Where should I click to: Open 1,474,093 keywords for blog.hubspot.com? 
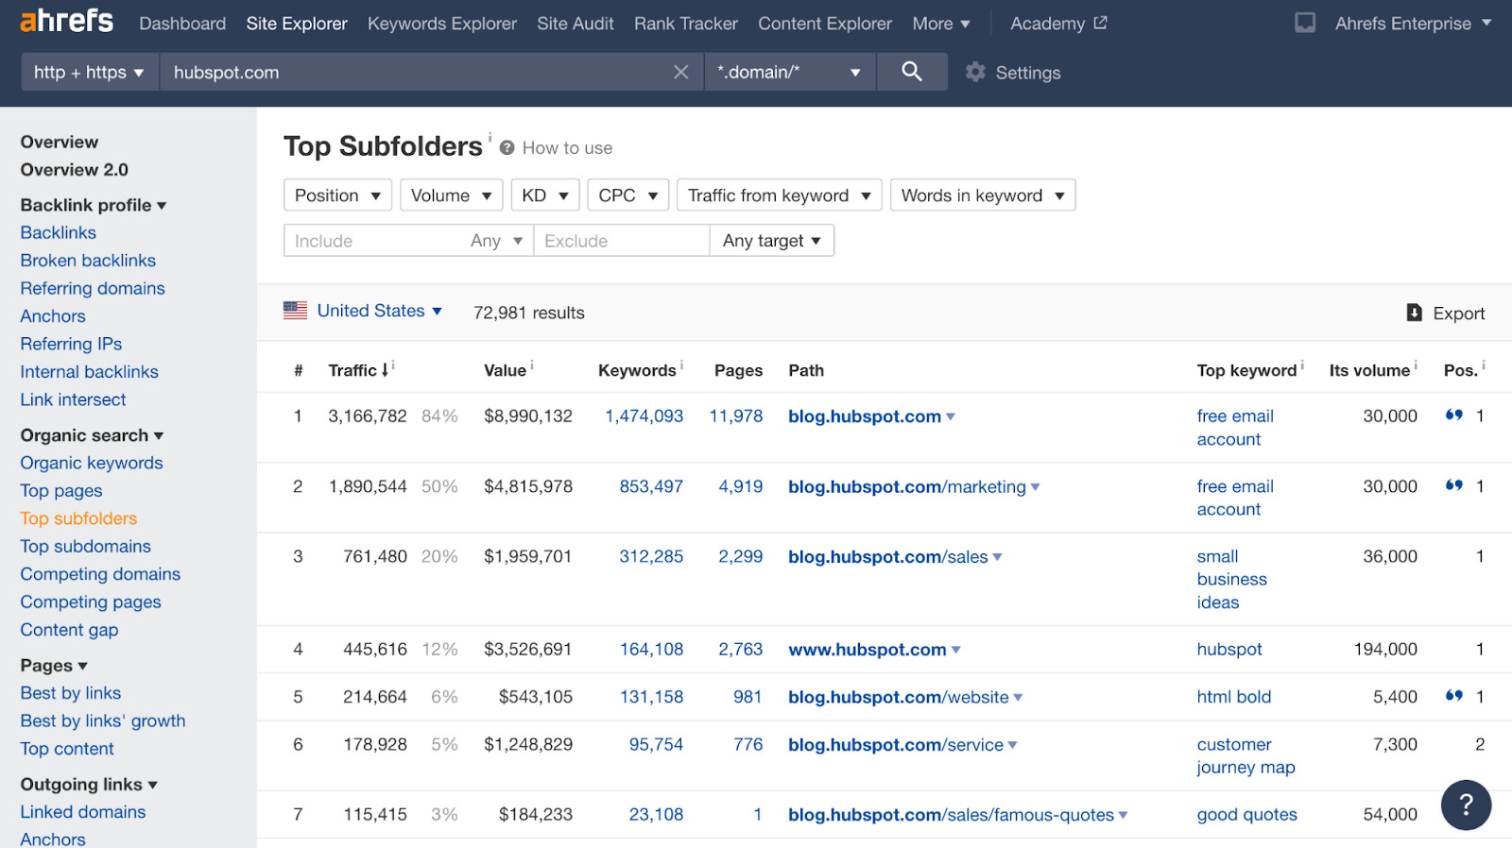[x=644, y=416]
